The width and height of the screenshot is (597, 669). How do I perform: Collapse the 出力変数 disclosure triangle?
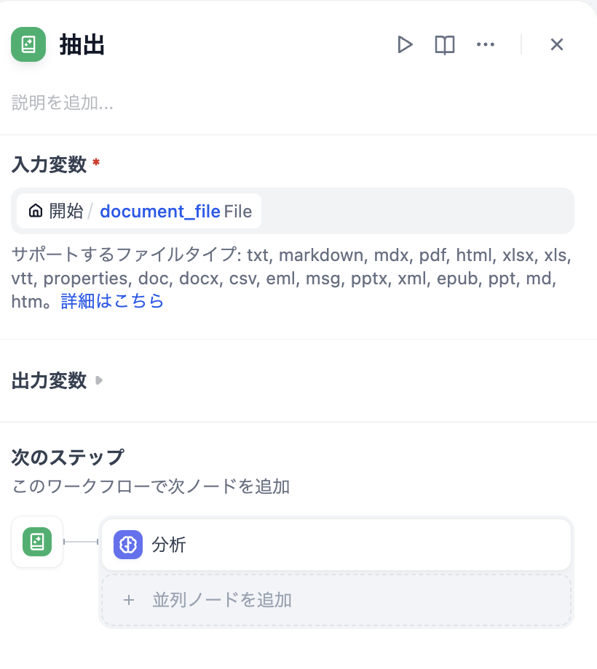click(x=99, y=380)
